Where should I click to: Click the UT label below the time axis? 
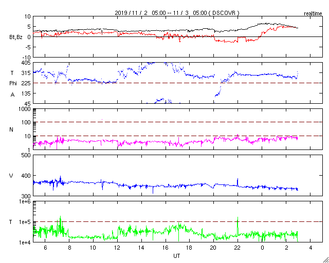pyautogui.click(x=177, y=255)
